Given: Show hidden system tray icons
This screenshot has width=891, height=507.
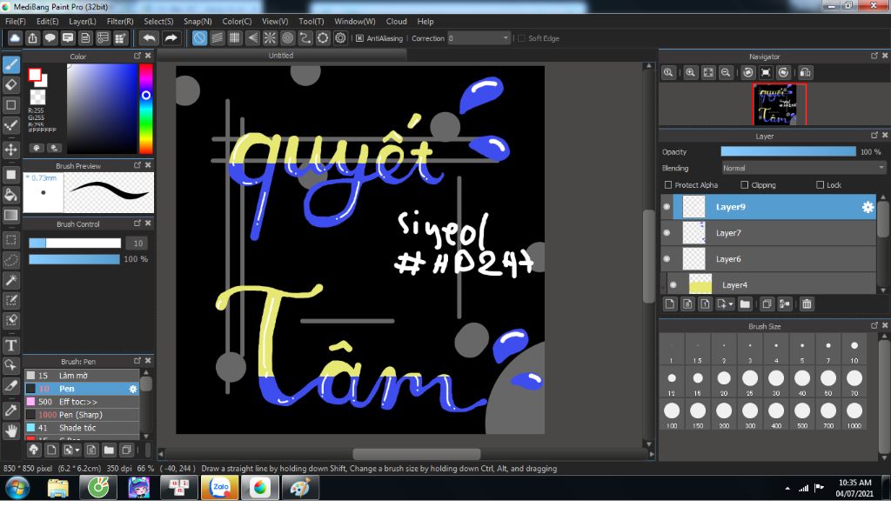Looking at the screenshot, I should pos(787,488).
